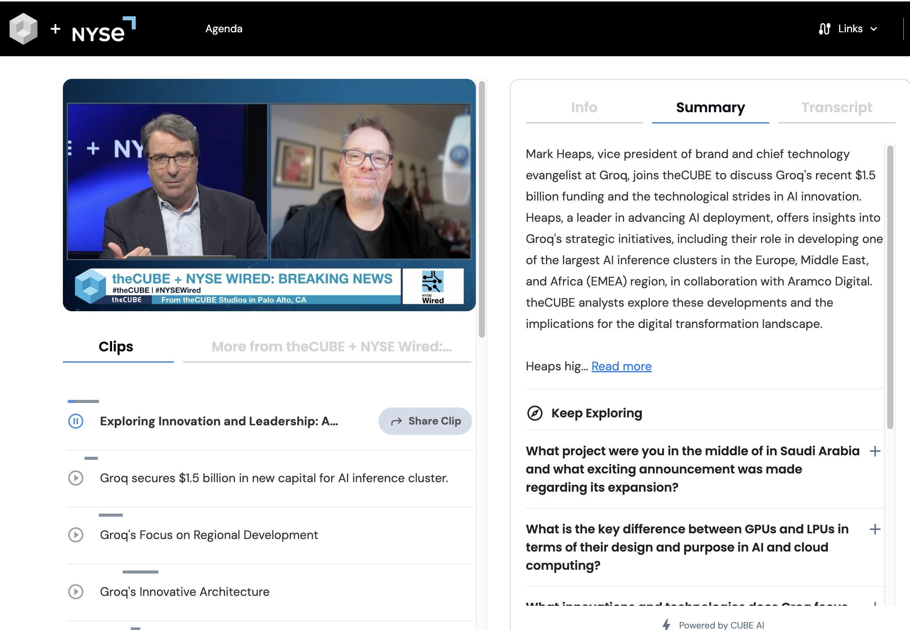This screenshot has width=910, height=630.
Task: Click timeline marker above Regional Development clip
Action: (x=111, y=515)
